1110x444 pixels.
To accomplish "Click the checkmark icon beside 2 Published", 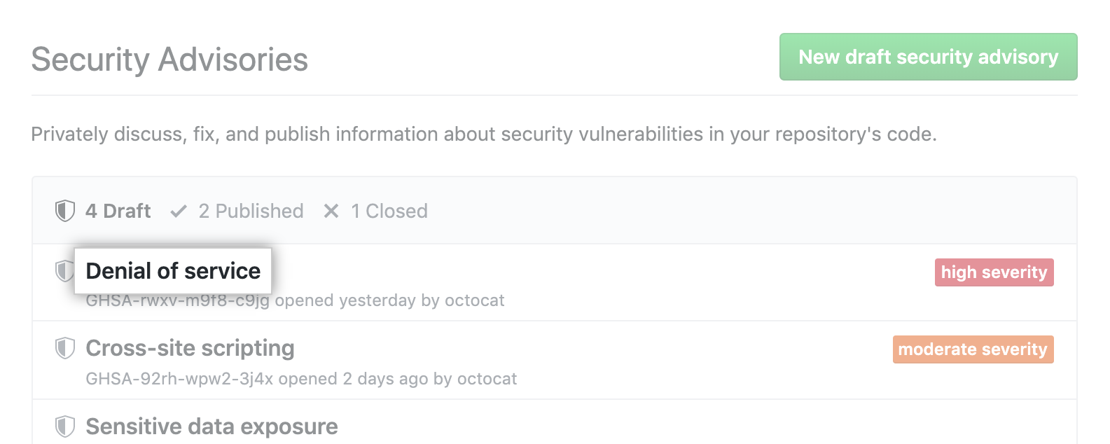I will tap(178, 211).
